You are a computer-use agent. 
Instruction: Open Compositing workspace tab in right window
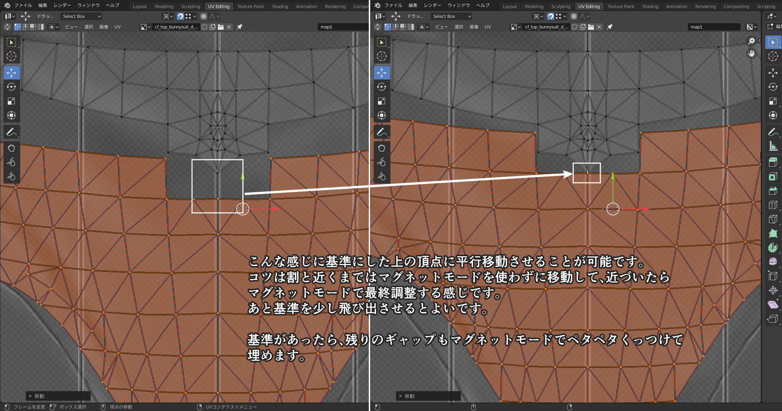point(736,7)
